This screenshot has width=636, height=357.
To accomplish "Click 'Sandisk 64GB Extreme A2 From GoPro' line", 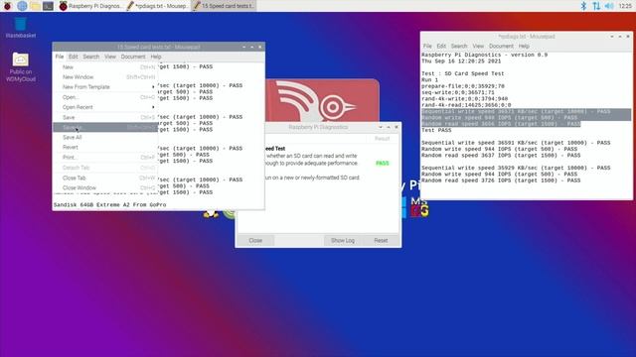I will pyautogui.click(x=110, y=205).
